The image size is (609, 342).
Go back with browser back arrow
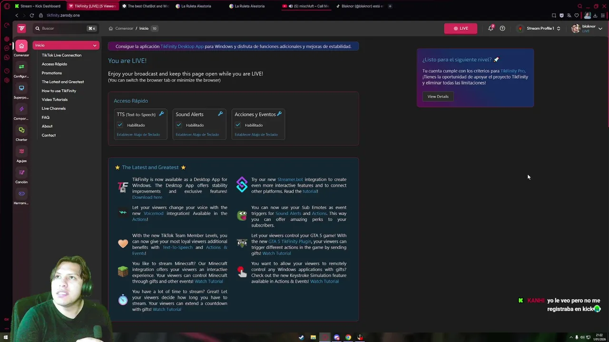[x=17, y=15]
